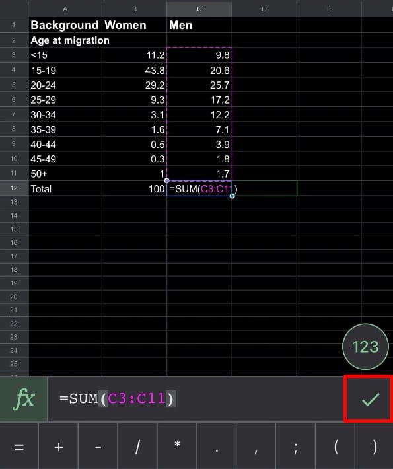Viewport: 393px width, 469px height.
Task: Select the Men value 20.6
Action: 199,70
